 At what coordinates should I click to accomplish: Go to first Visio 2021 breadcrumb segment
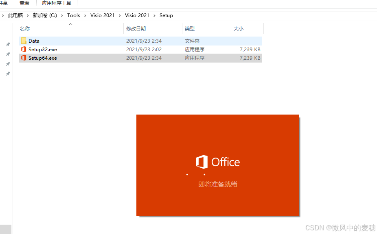(103, 15)
